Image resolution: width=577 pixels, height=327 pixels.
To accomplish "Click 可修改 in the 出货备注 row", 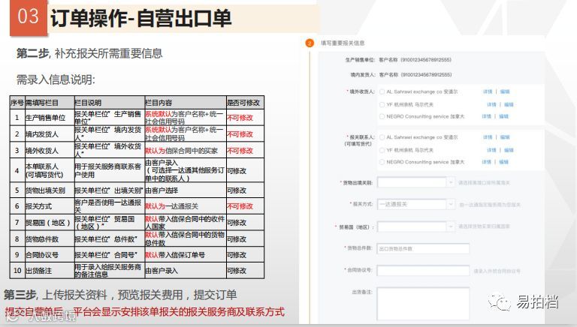I will tap(237, 271).
